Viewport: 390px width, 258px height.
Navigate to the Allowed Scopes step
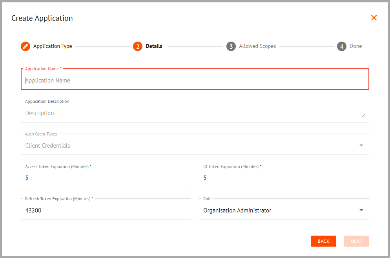[x=257, y=46]
